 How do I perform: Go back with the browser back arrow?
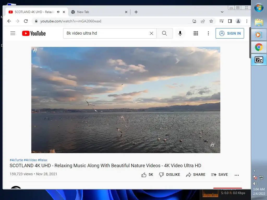[x=9, y=21]
